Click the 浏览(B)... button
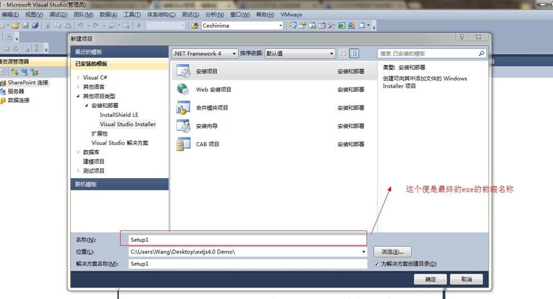Screen dimensions: 553x299 tap(392, 252)
